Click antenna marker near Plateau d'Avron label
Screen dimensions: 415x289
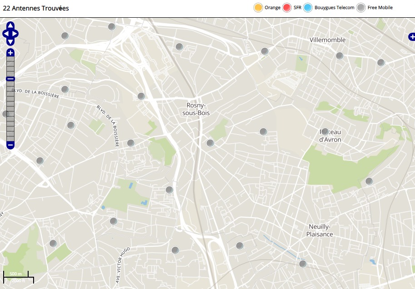click(325, 132)
